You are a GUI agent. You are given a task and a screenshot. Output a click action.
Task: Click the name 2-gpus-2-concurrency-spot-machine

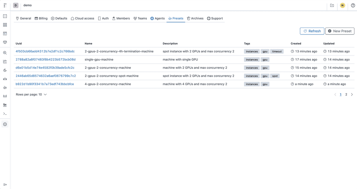(x=112, y=76)
